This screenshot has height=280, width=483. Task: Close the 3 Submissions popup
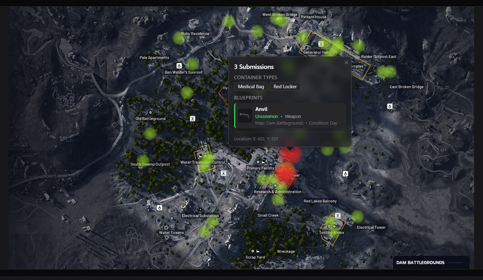pyautogui.click(x=346, y=63)
